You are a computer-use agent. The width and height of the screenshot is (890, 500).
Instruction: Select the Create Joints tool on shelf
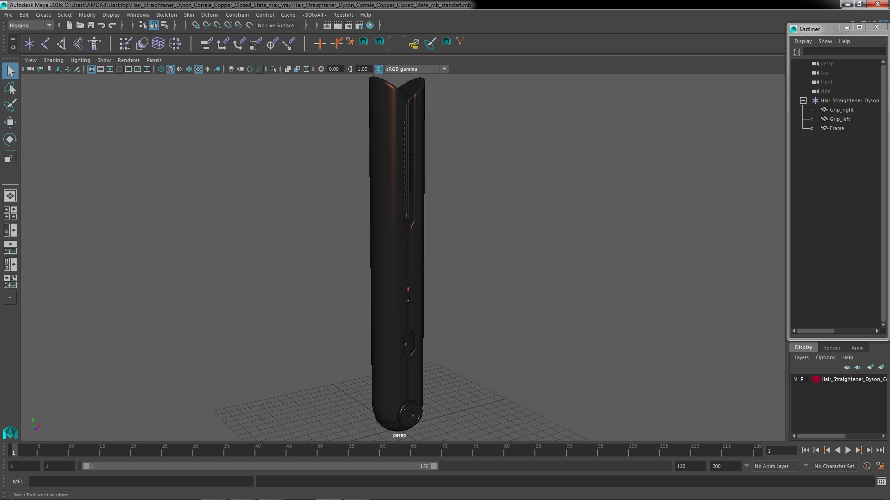pos(45,44)
